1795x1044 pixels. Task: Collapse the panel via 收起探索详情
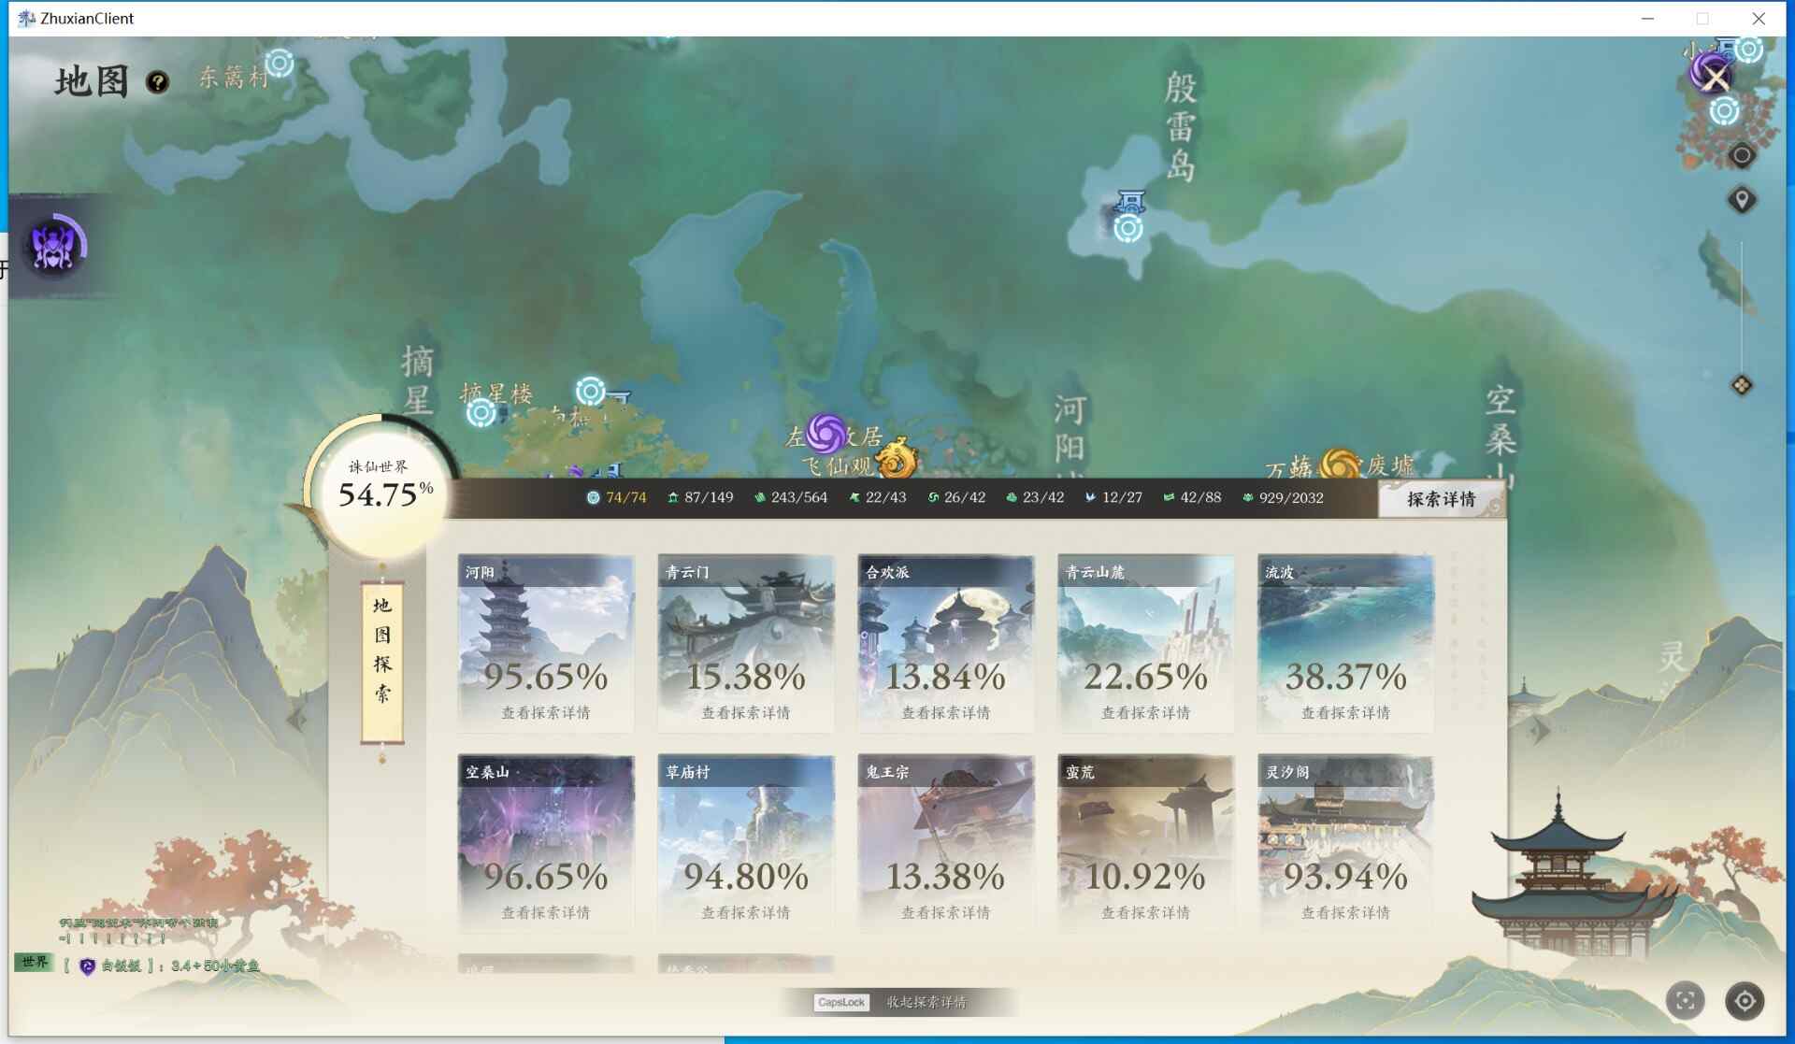tap(926, 1002)
